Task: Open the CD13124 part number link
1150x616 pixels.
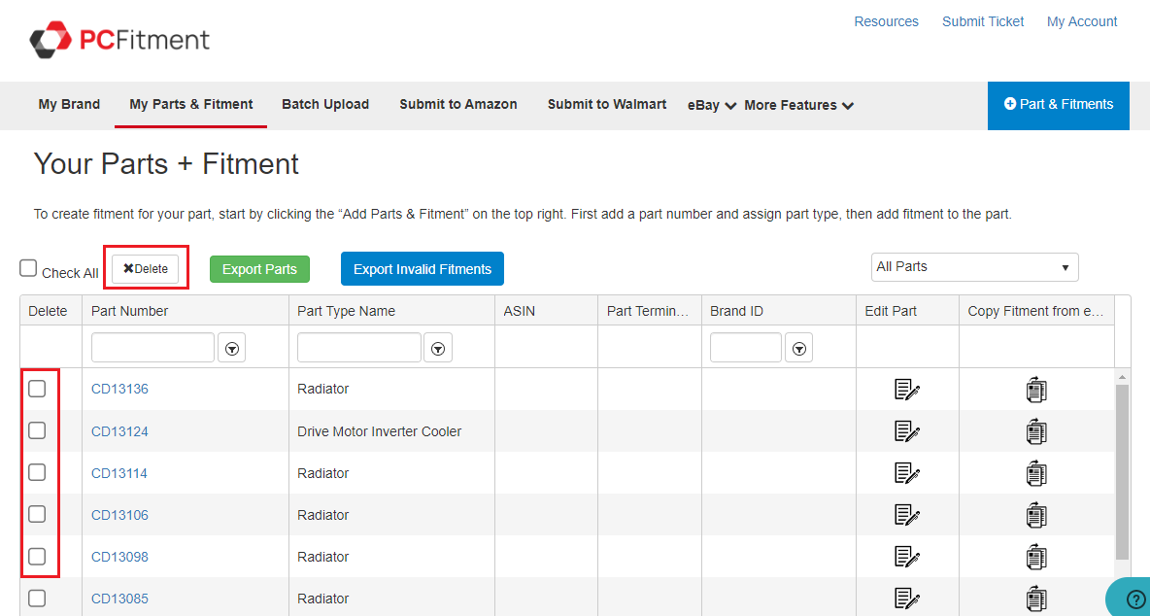Action: pos(119,431)
